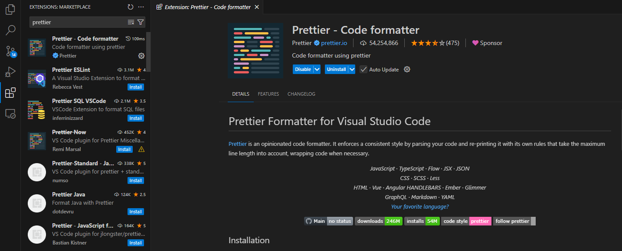This screenshot has width=622, height=251.
Task: Open the Search view in activity bar
Action: click(x=10, y=30)
